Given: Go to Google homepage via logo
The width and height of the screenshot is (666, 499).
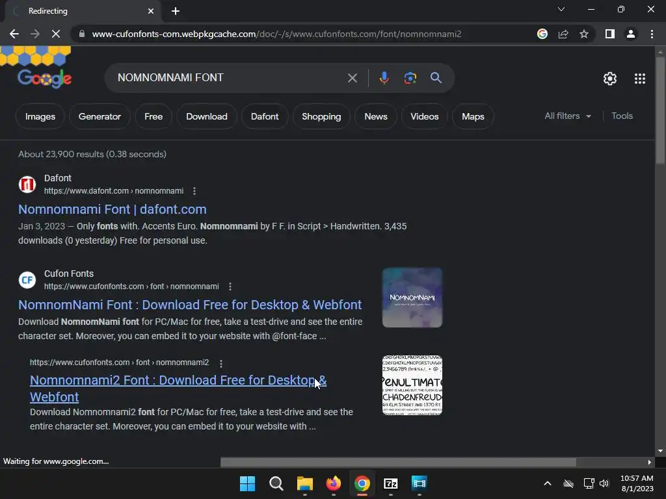Looking at the screenshot, I should point(45,78).
